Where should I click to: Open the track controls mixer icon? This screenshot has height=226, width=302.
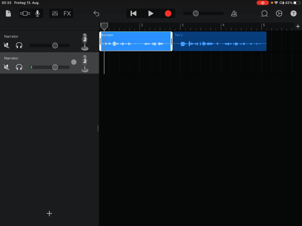coord(55,14)
